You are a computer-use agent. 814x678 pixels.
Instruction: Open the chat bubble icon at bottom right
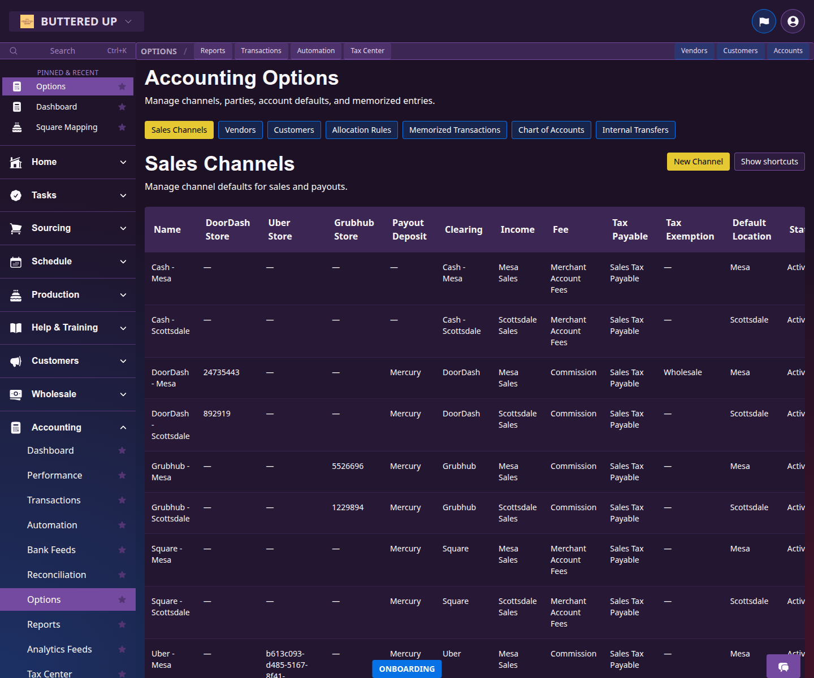(783, 667)
